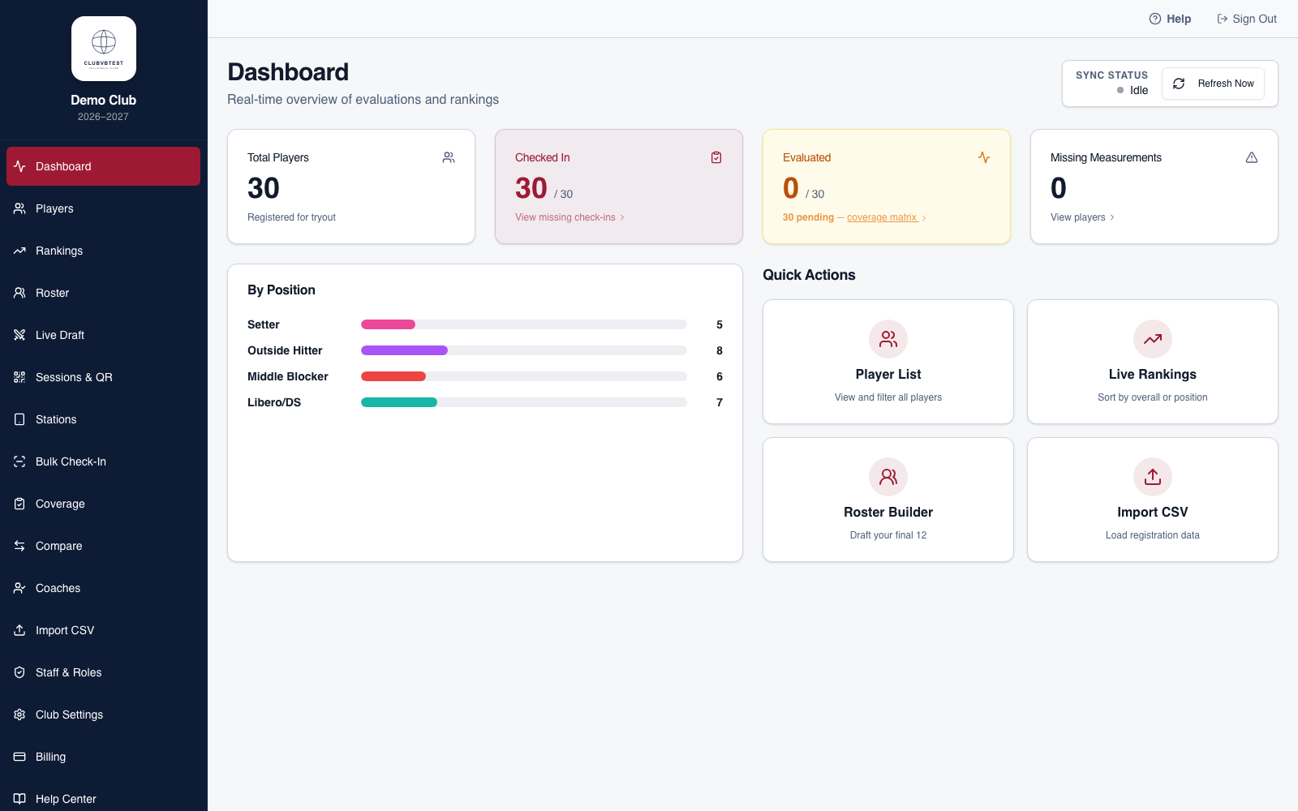Click the Live Rankings trending icon circle
Viewport: 1298px width, 811px height.
(1153, 339)
